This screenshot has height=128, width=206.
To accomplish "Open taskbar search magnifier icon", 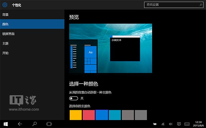I will 34,124.
